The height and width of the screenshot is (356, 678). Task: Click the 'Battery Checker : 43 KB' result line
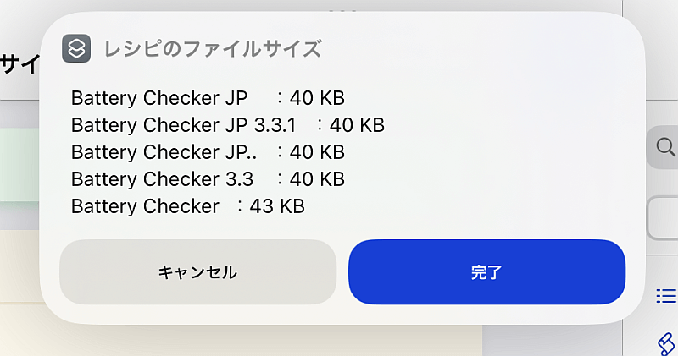(x=187, y=205)
